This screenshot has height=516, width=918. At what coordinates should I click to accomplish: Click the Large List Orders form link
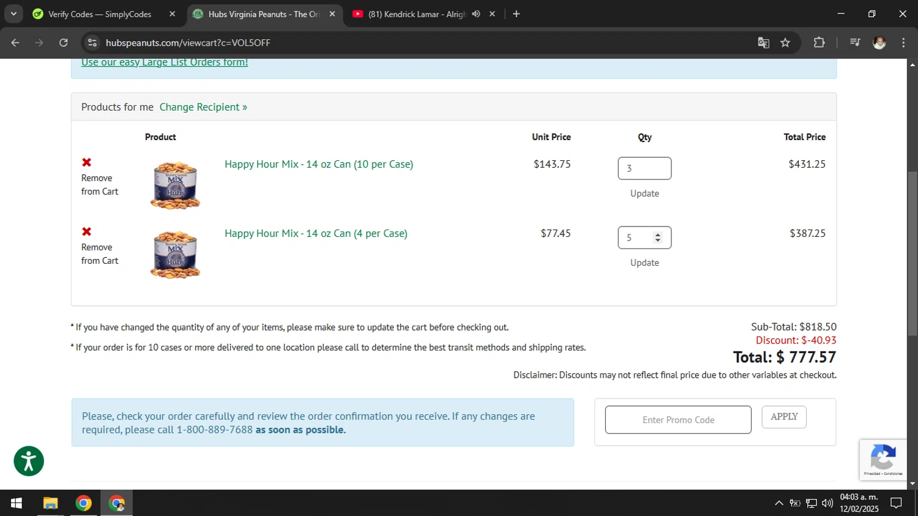click(165, 62)
